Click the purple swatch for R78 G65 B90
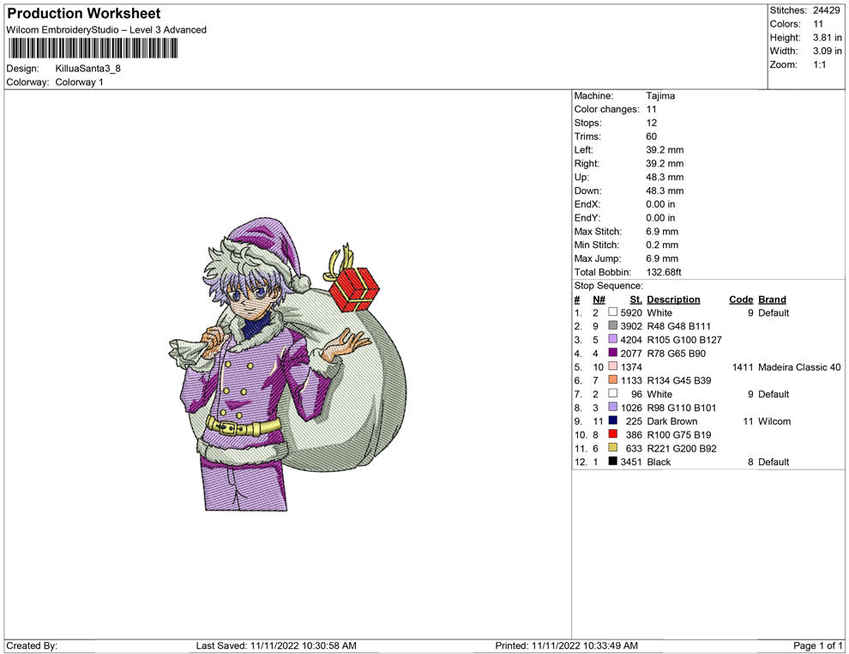This screenshot has width=849, height=654. click(x=612, y=353)
